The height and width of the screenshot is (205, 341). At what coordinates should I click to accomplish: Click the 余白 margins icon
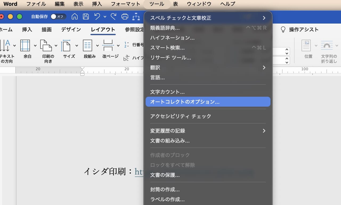[x=25, y=46]
